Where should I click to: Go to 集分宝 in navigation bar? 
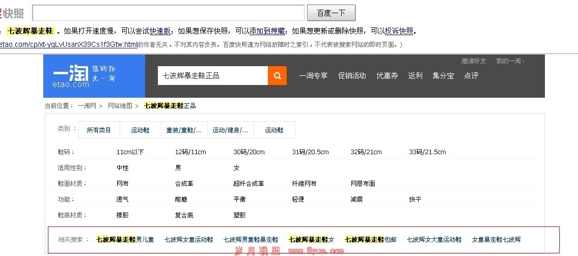(x=443, y=76)
